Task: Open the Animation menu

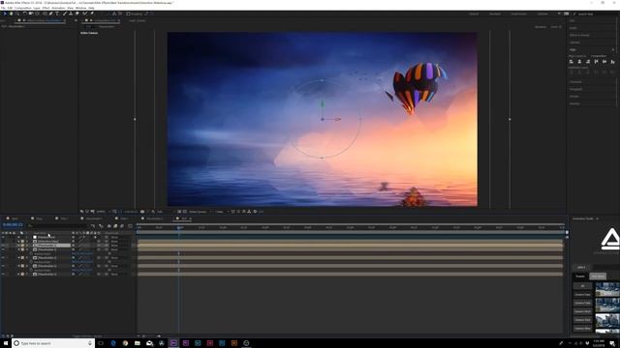Action: pos(58,8)
